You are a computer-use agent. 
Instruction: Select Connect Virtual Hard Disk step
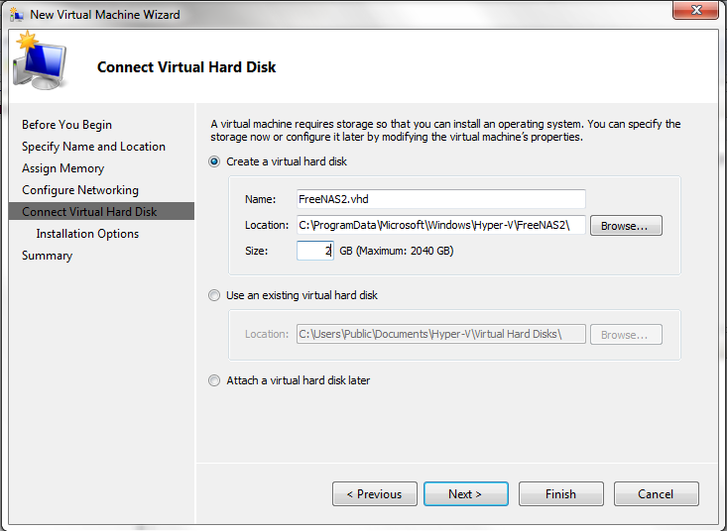(89, 212)
